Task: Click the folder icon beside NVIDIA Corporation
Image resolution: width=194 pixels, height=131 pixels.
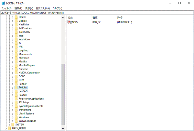Action: (x=16, y=73)
